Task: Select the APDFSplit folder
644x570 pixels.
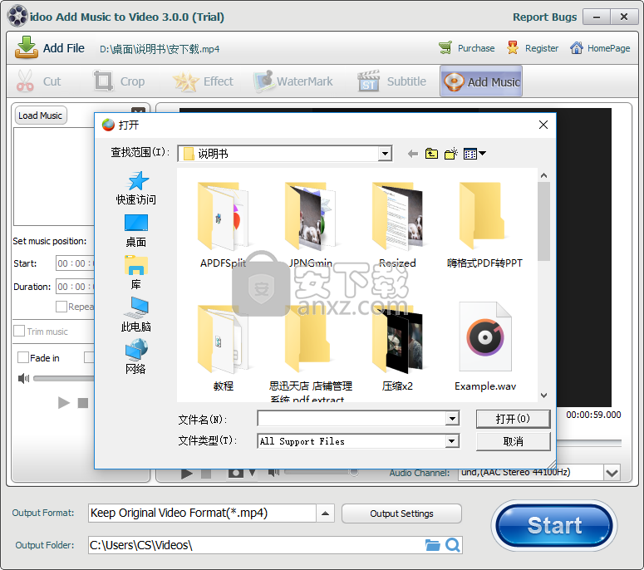Action: point(223,224)
